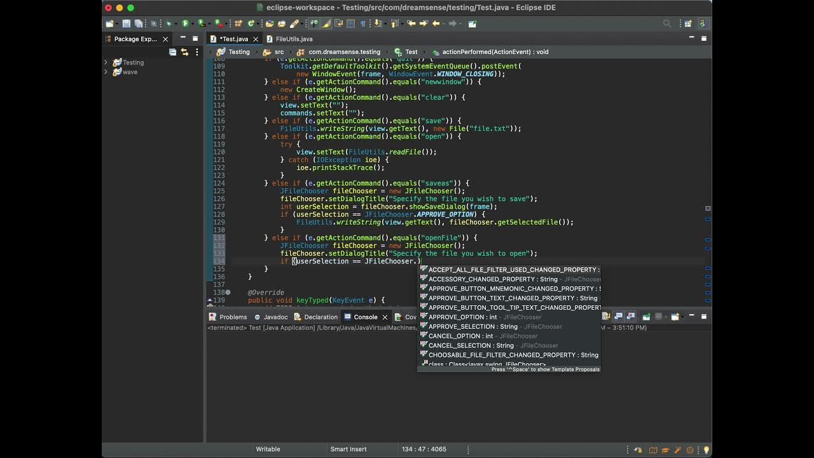Open the New Java Class dropdown arrow
814x458 pixels.
(x=258, y=24)
